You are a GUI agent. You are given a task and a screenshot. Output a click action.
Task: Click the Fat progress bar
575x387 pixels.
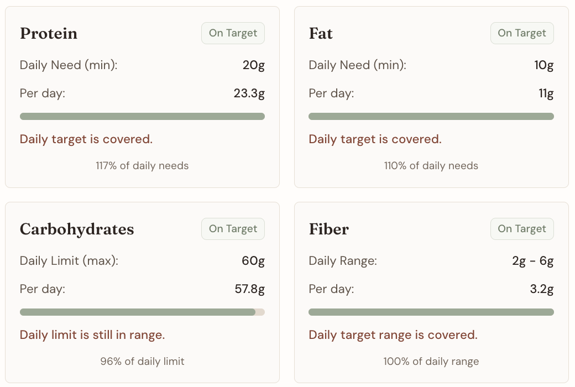431,116
